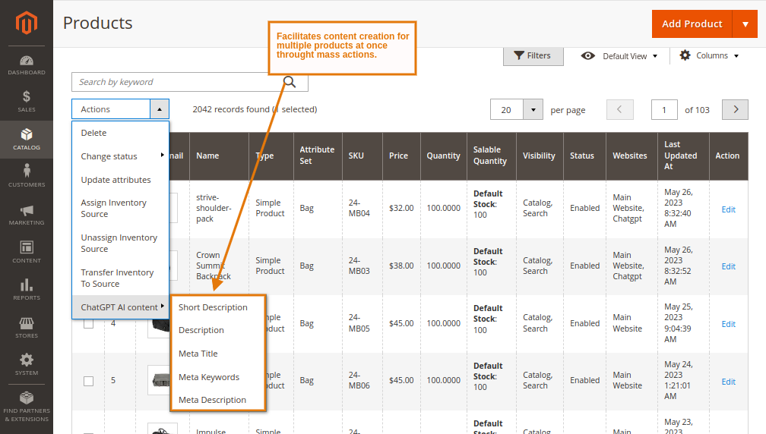The height and width of the screenshot is (434, 766).
Task: Sort by the Attribute Set column
Action: (x=318, y=156)
